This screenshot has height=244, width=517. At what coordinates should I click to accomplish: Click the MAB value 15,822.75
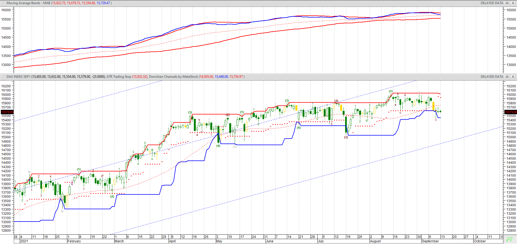pyautogui.click(x=59, y=3)
